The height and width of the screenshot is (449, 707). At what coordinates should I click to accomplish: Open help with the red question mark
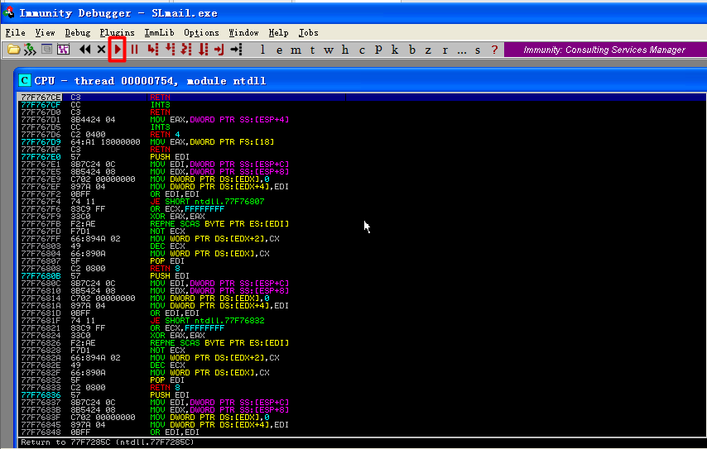(494, 50)
